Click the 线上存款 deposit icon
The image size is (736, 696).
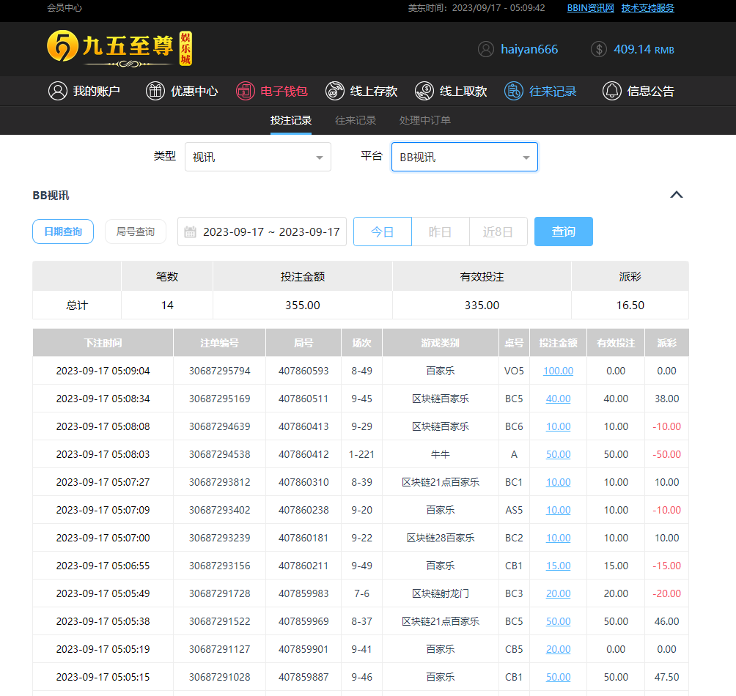335,91
